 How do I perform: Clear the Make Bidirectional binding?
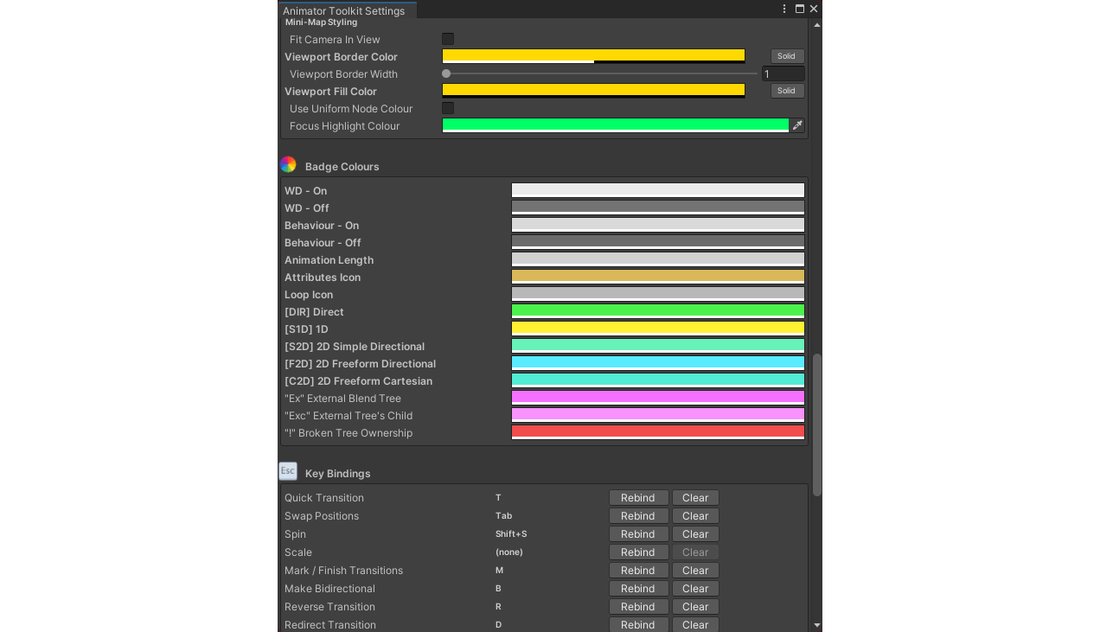695,589
